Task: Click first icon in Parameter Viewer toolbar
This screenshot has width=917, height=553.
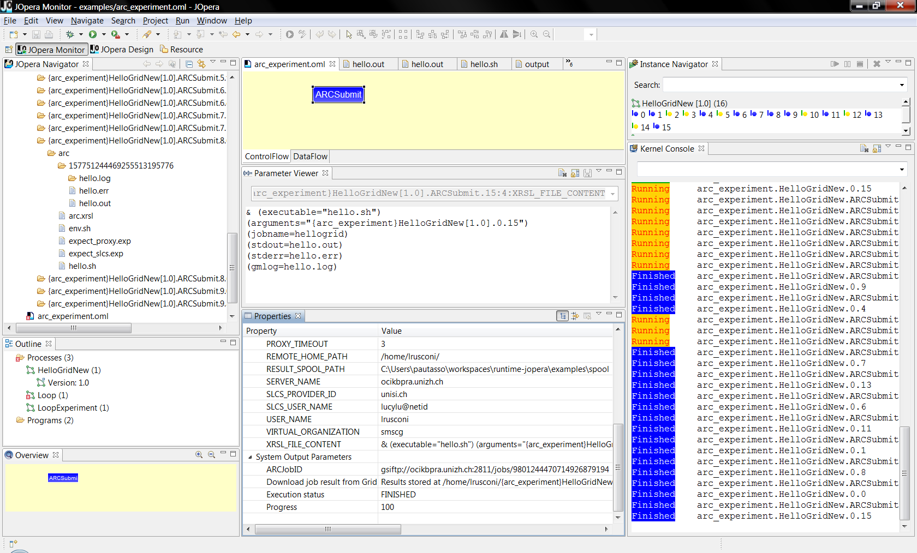Action: click(562, 173)
